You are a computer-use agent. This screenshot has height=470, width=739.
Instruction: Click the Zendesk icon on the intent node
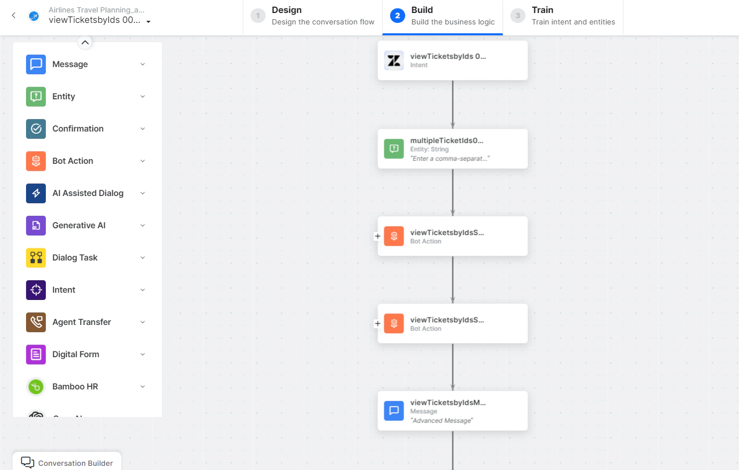[x=393, y=60]
